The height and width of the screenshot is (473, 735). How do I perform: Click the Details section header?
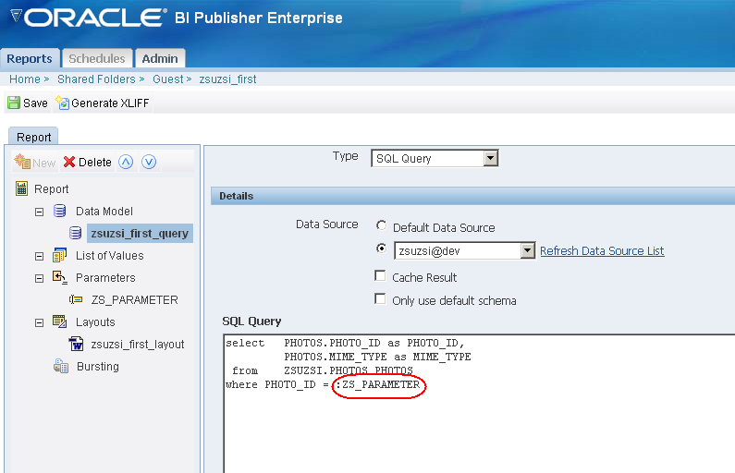[473, 196]
